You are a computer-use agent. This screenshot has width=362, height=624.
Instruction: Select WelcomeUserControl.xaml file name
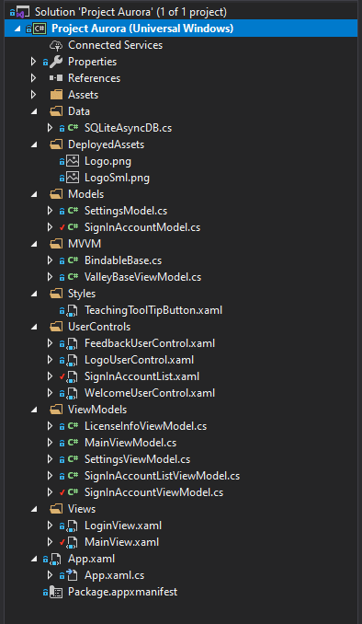click(150, 393)
